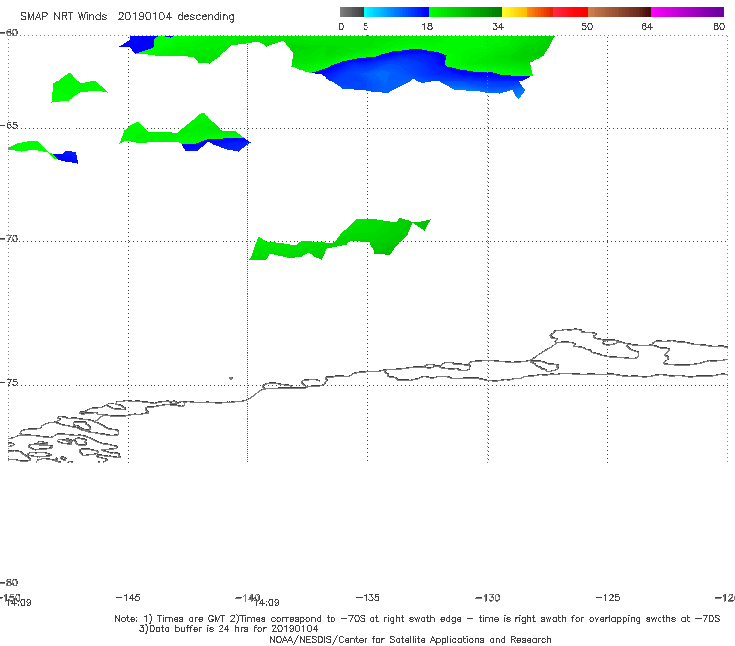Screen dimensions: 735x646
Task: Click the latitude label '-65'
Action: click(x=9, y=126)
